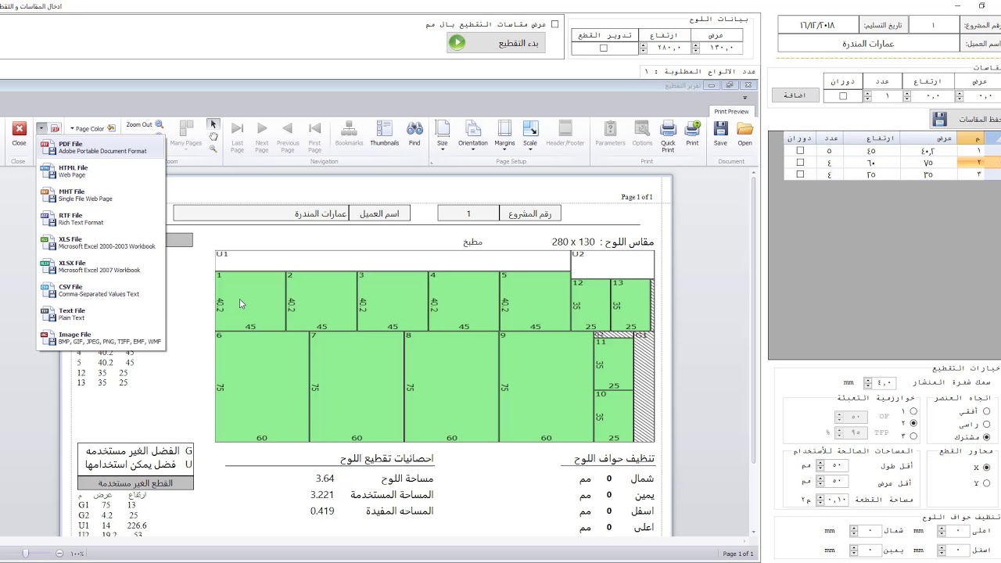Image resolution: width=1001 pixels, height=563 pixels.
Task: Check rotation box for table row 2
Action: point(800,163)
